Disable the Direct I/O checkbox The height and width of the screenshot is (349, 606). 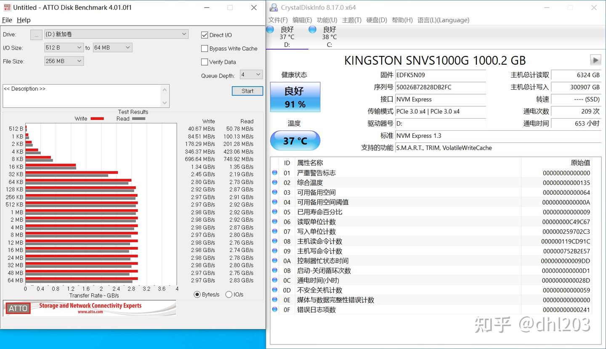[205, 35]
